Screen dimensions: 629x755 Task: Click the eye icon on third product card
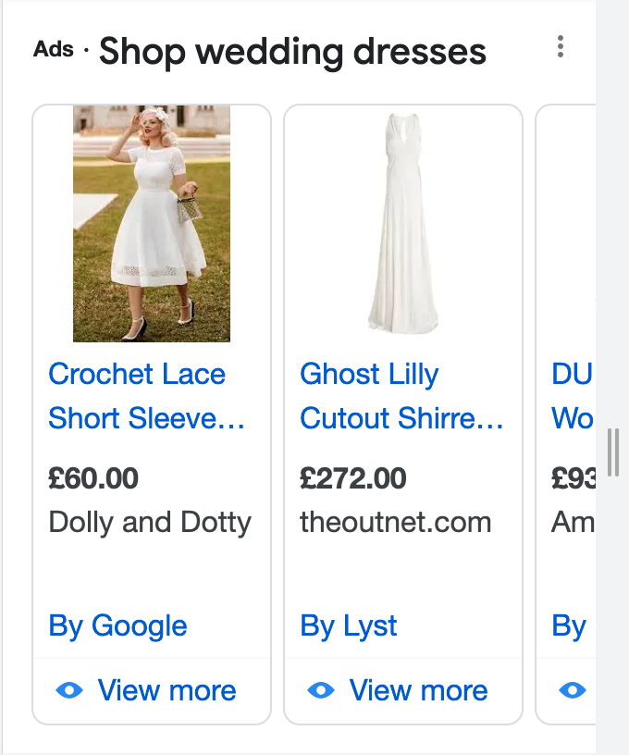click(x=573, y=690)
